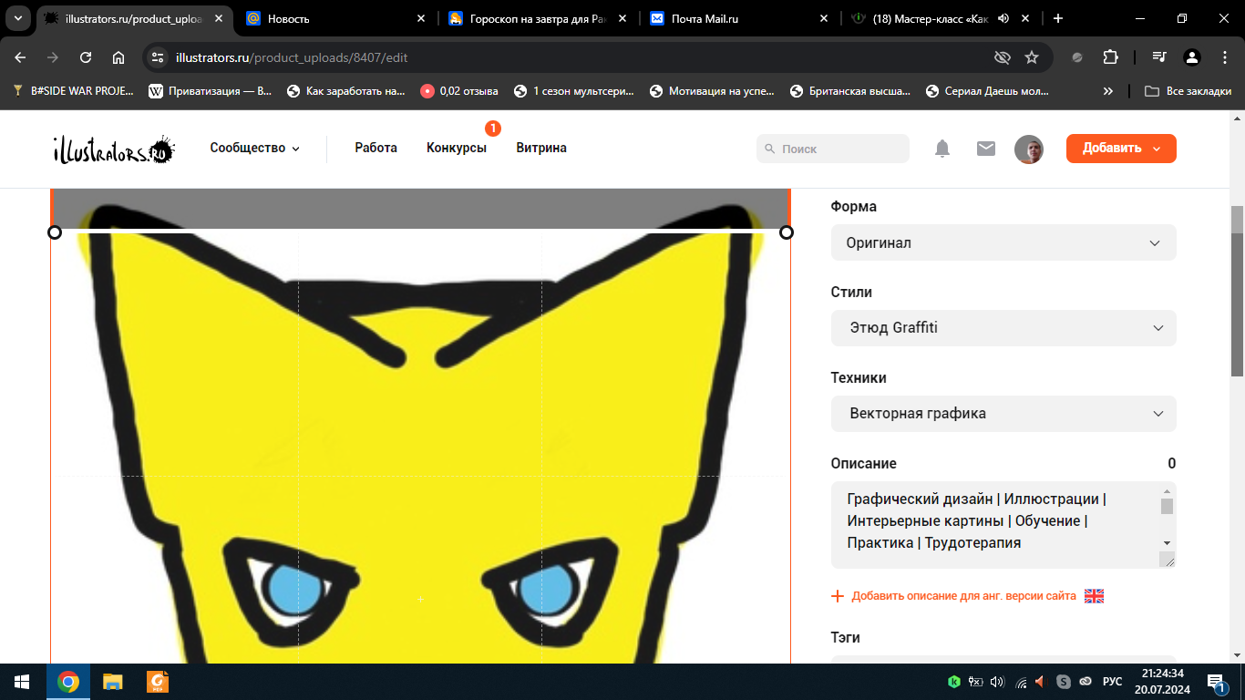The image size is (1245, 700).
Task: Close the Новость tab
Action: pyautogui.click(x=420, y=18)
